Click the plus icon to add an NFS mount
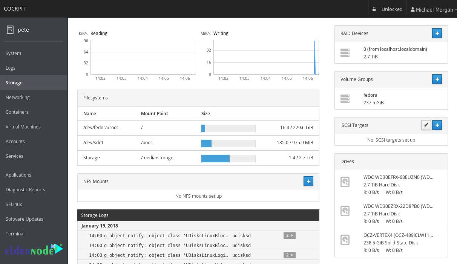This screenshot has width=457, height=264. point(308,181)
